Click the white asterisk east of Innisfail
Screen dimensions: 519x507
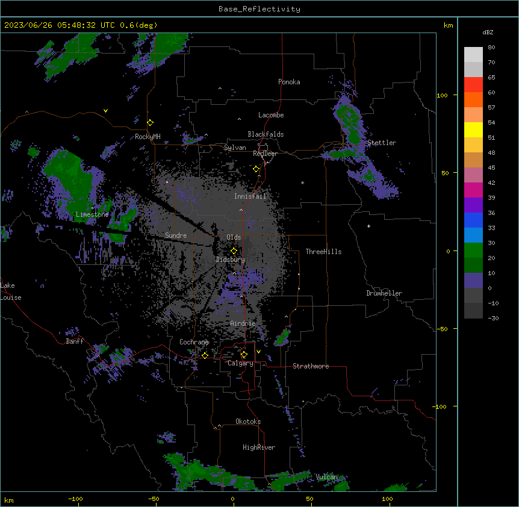click(302, 182)
